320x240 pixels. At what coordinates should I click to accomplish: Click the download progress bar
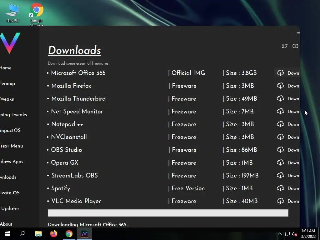[x=168, y=213]
